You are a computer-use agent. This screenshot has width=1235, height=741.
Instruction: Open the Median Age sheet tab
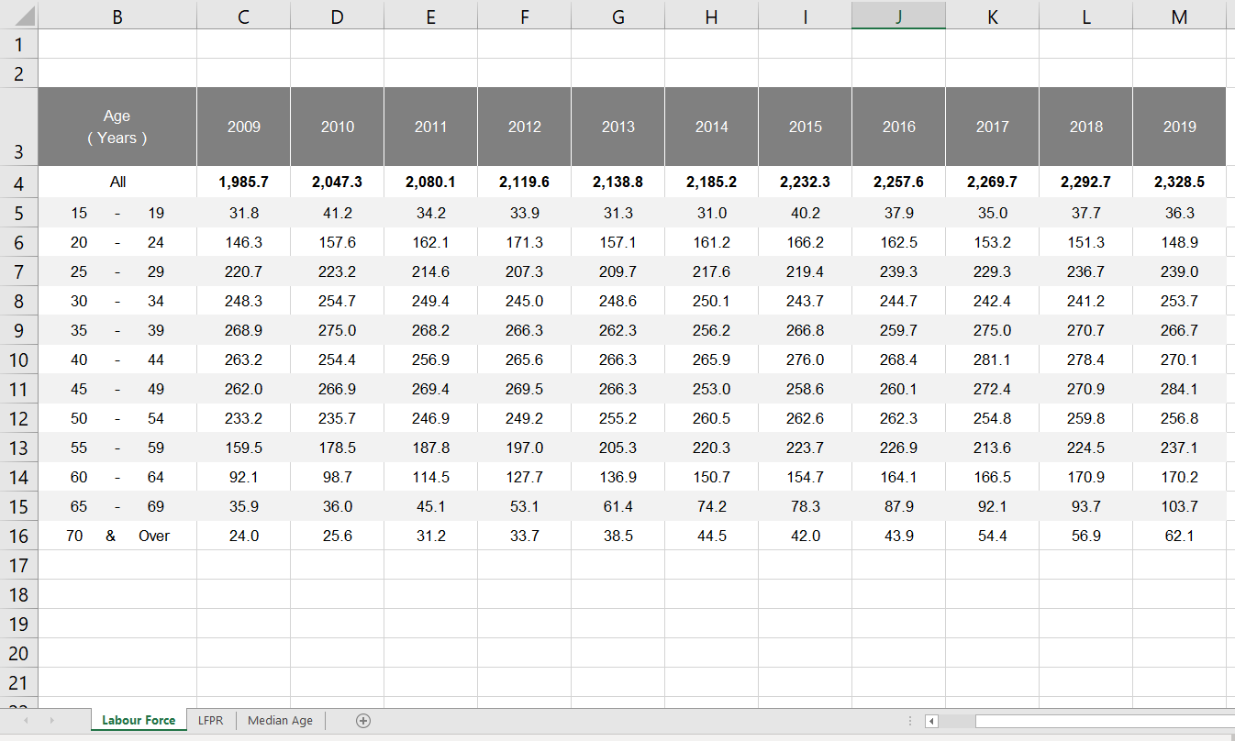point(280,721)
